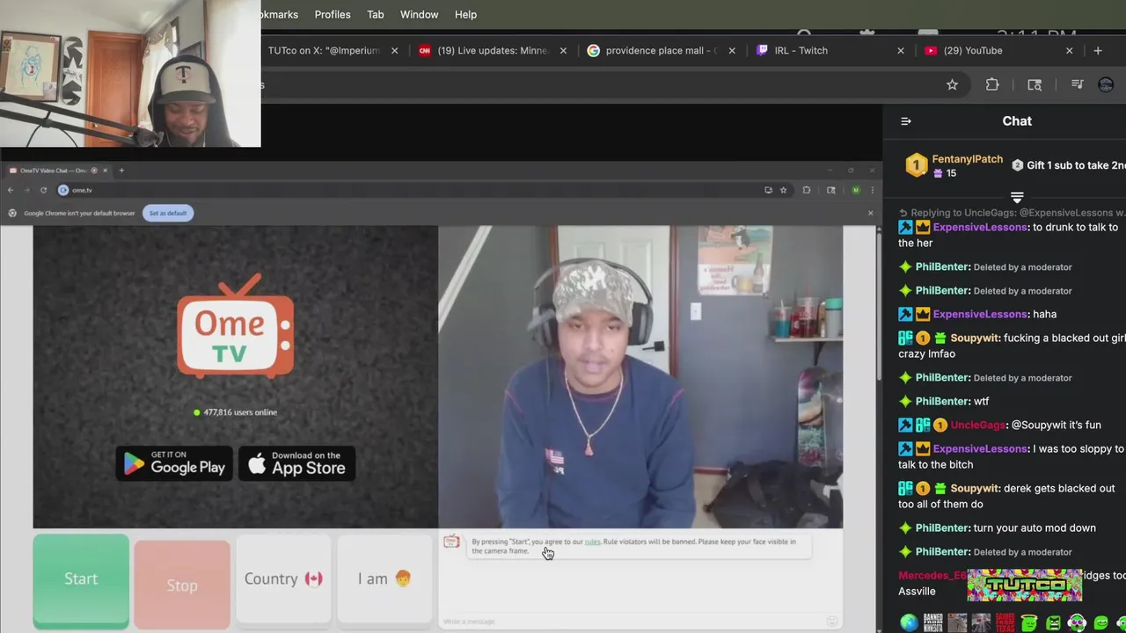The width and height of the screenshot is (1126, 633).
Task: Expand the gift leaderboard chevron
Action: click(1017, 197)
